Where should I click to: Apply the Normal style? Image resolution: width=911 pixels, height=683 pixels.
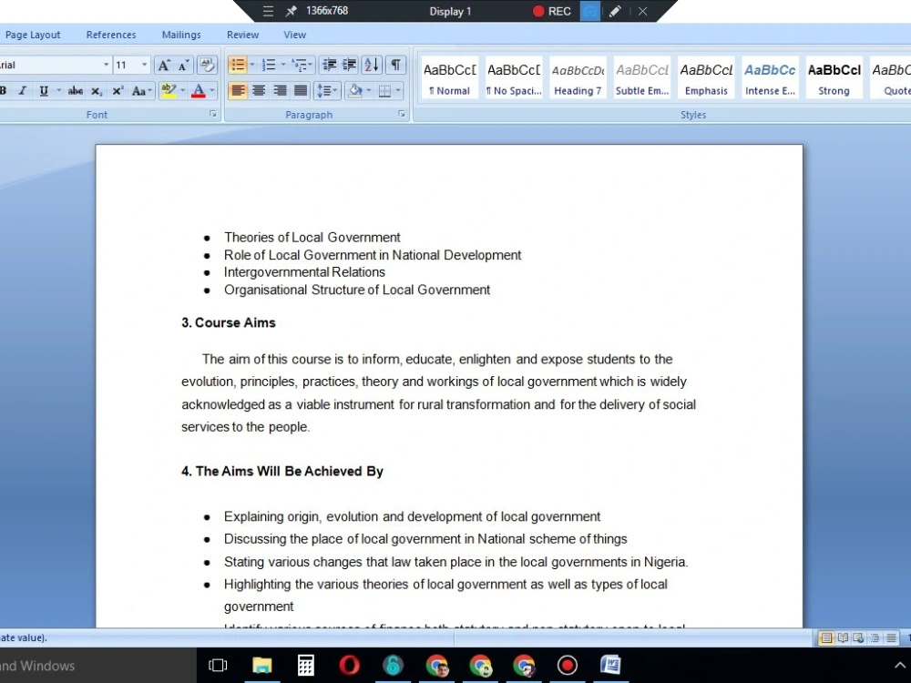point(450,78)
